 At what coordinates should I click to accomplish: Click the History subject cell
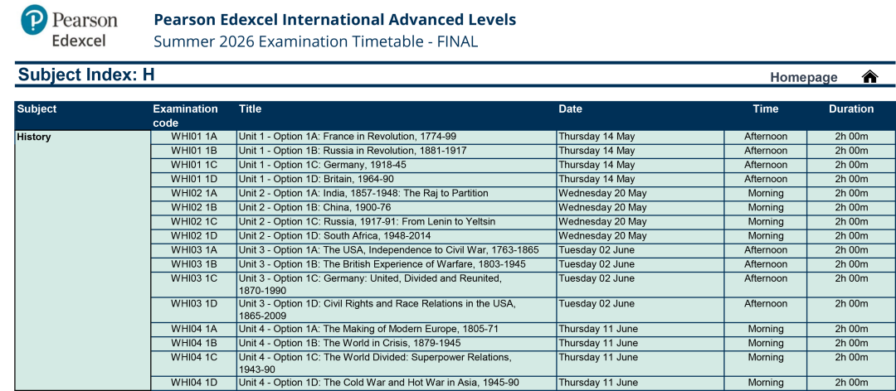(x=34, y=138)
